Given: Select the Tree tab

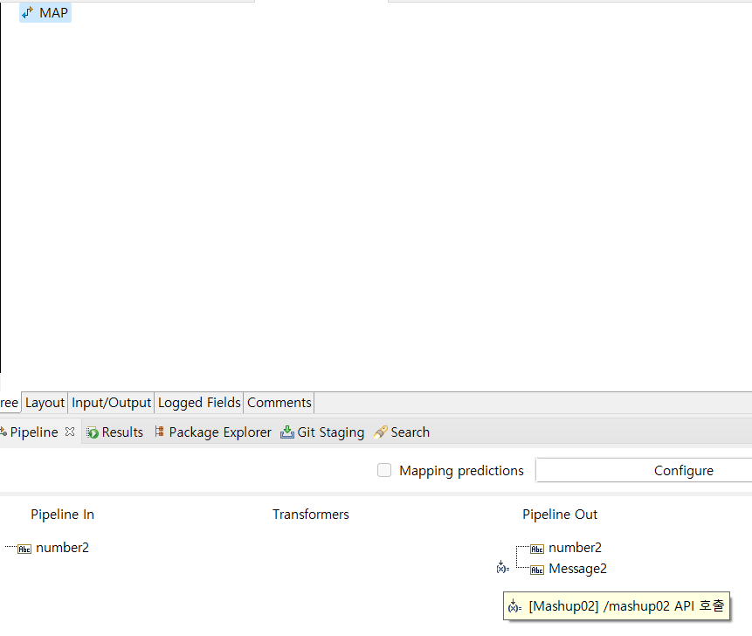Looking at the screenshot, I should coord(9,403).
